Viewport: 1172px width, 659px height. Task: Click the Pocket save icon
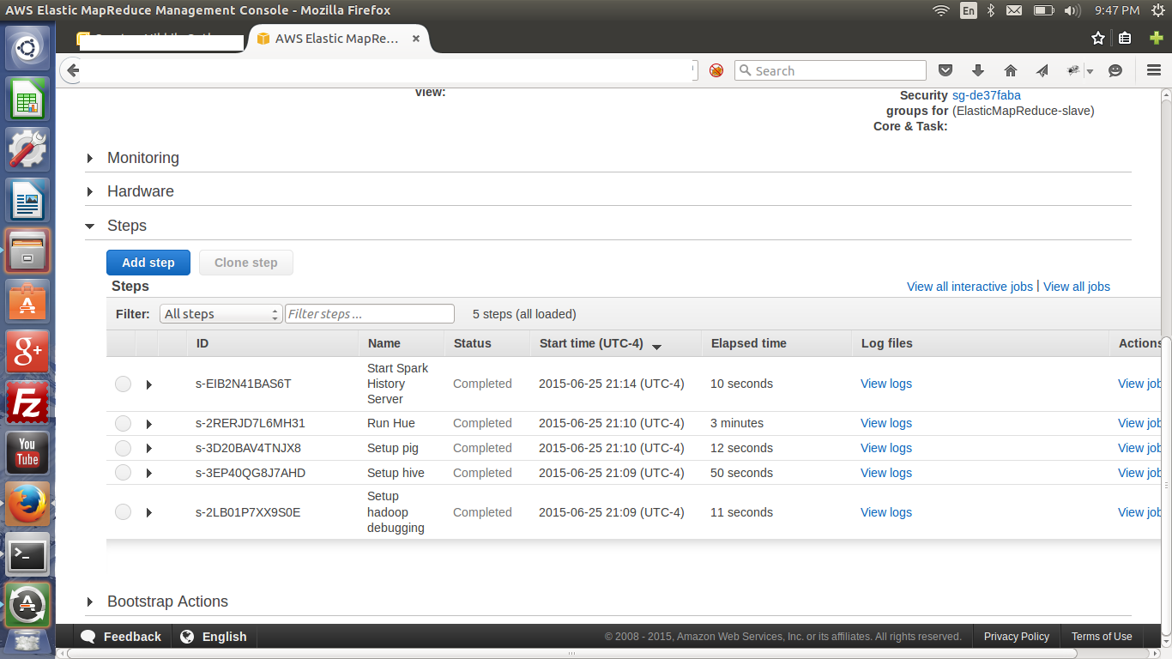[945, 70]
